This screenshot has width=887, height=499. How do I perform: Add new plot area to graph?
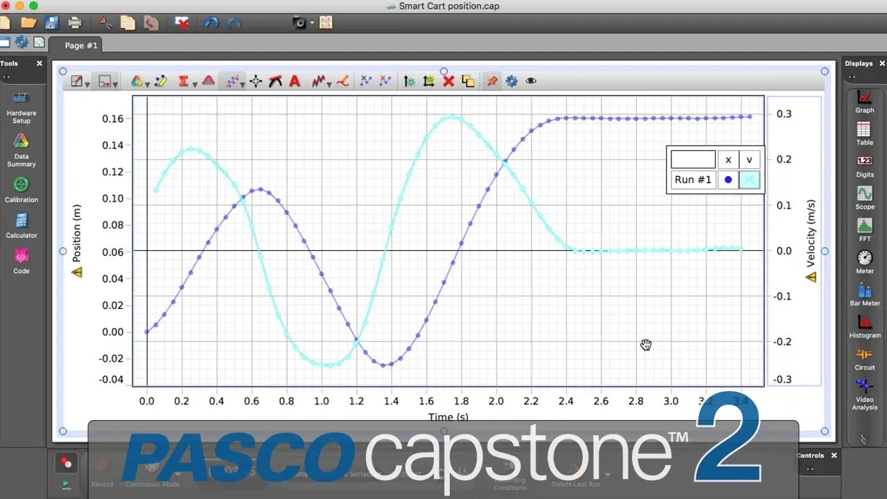tap(429, 81)
